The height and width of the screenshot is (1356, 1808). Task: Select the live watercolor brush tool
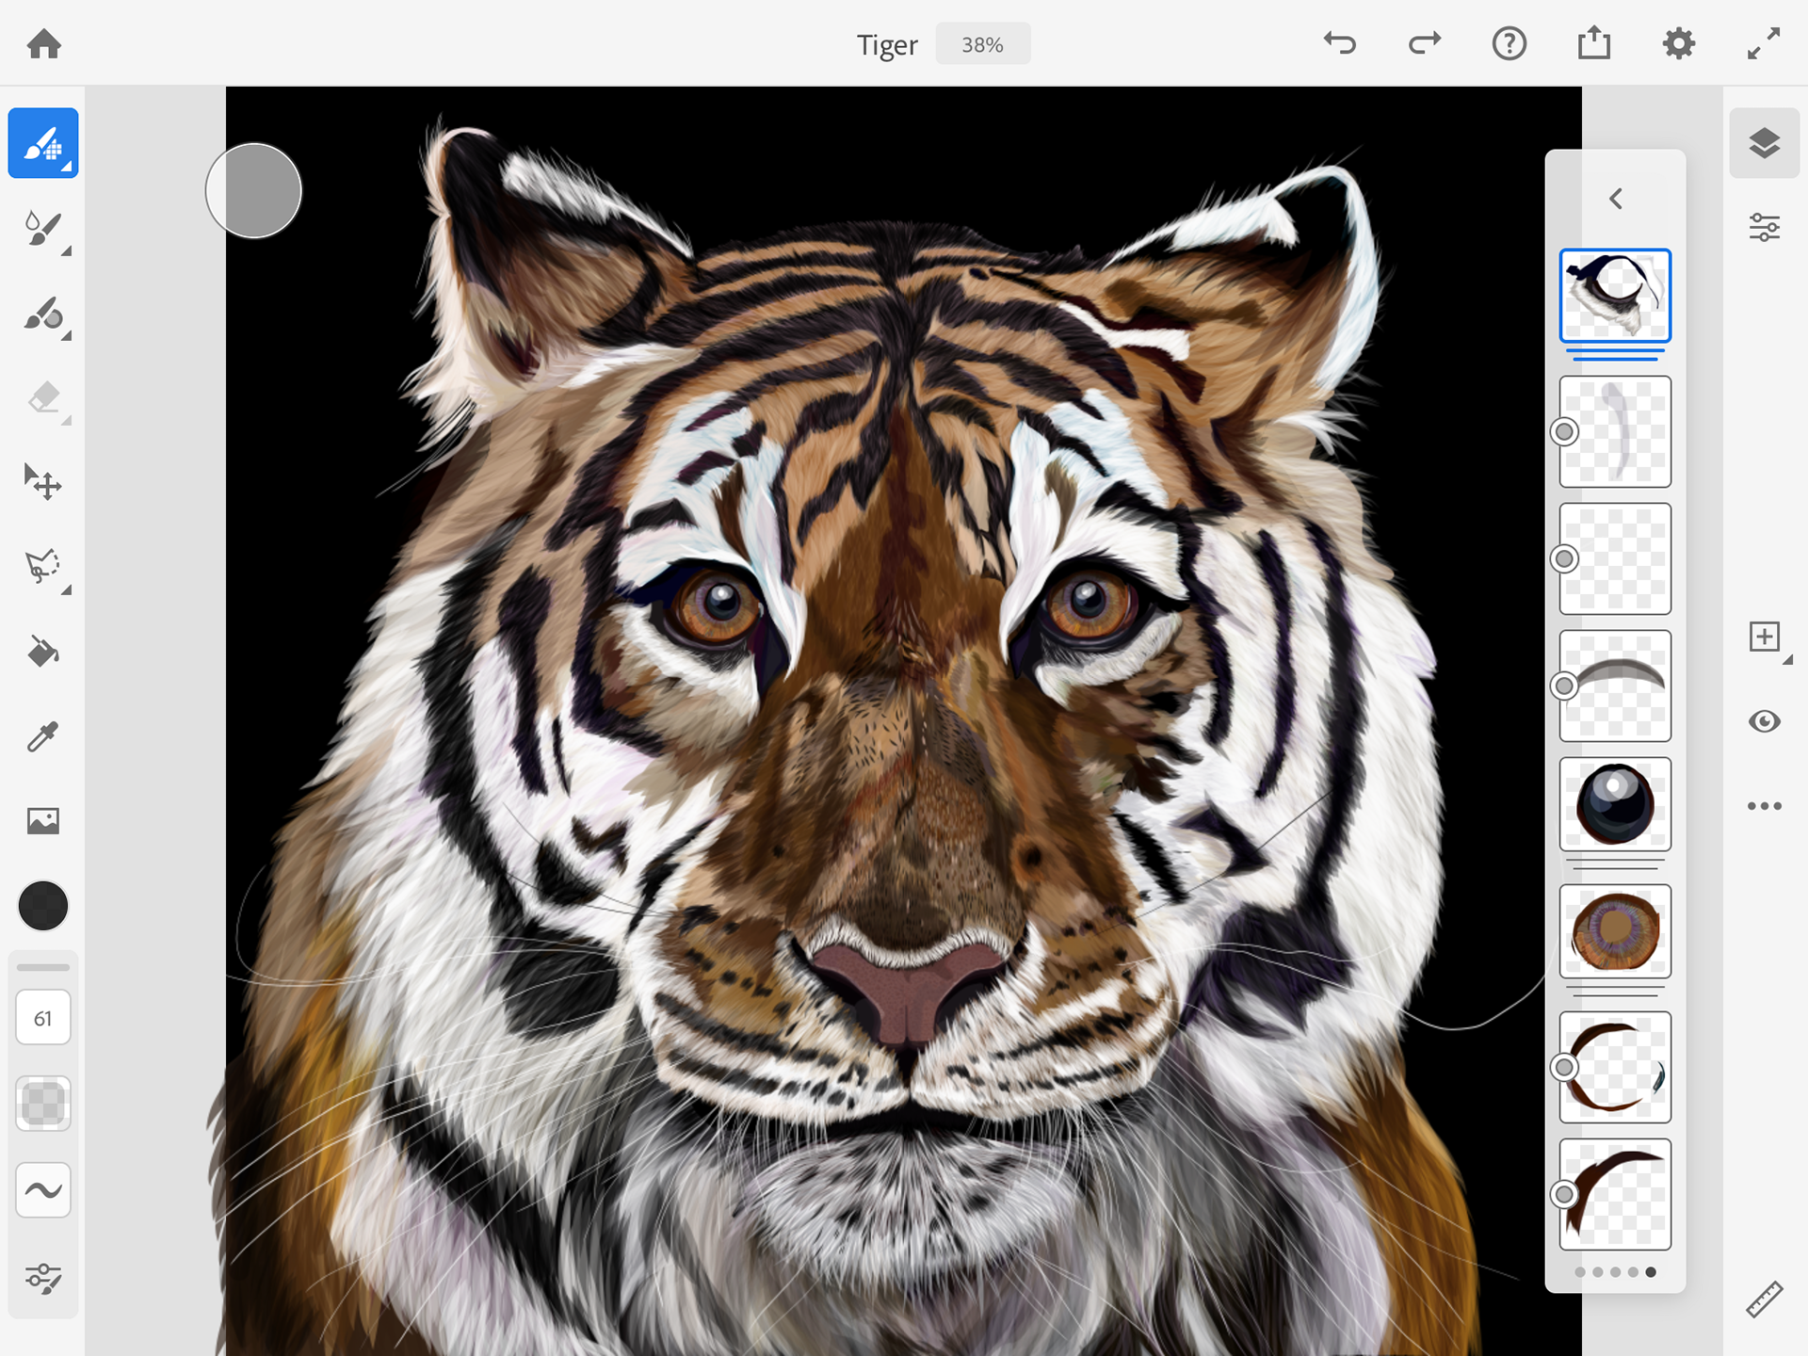tap(43, 229)
